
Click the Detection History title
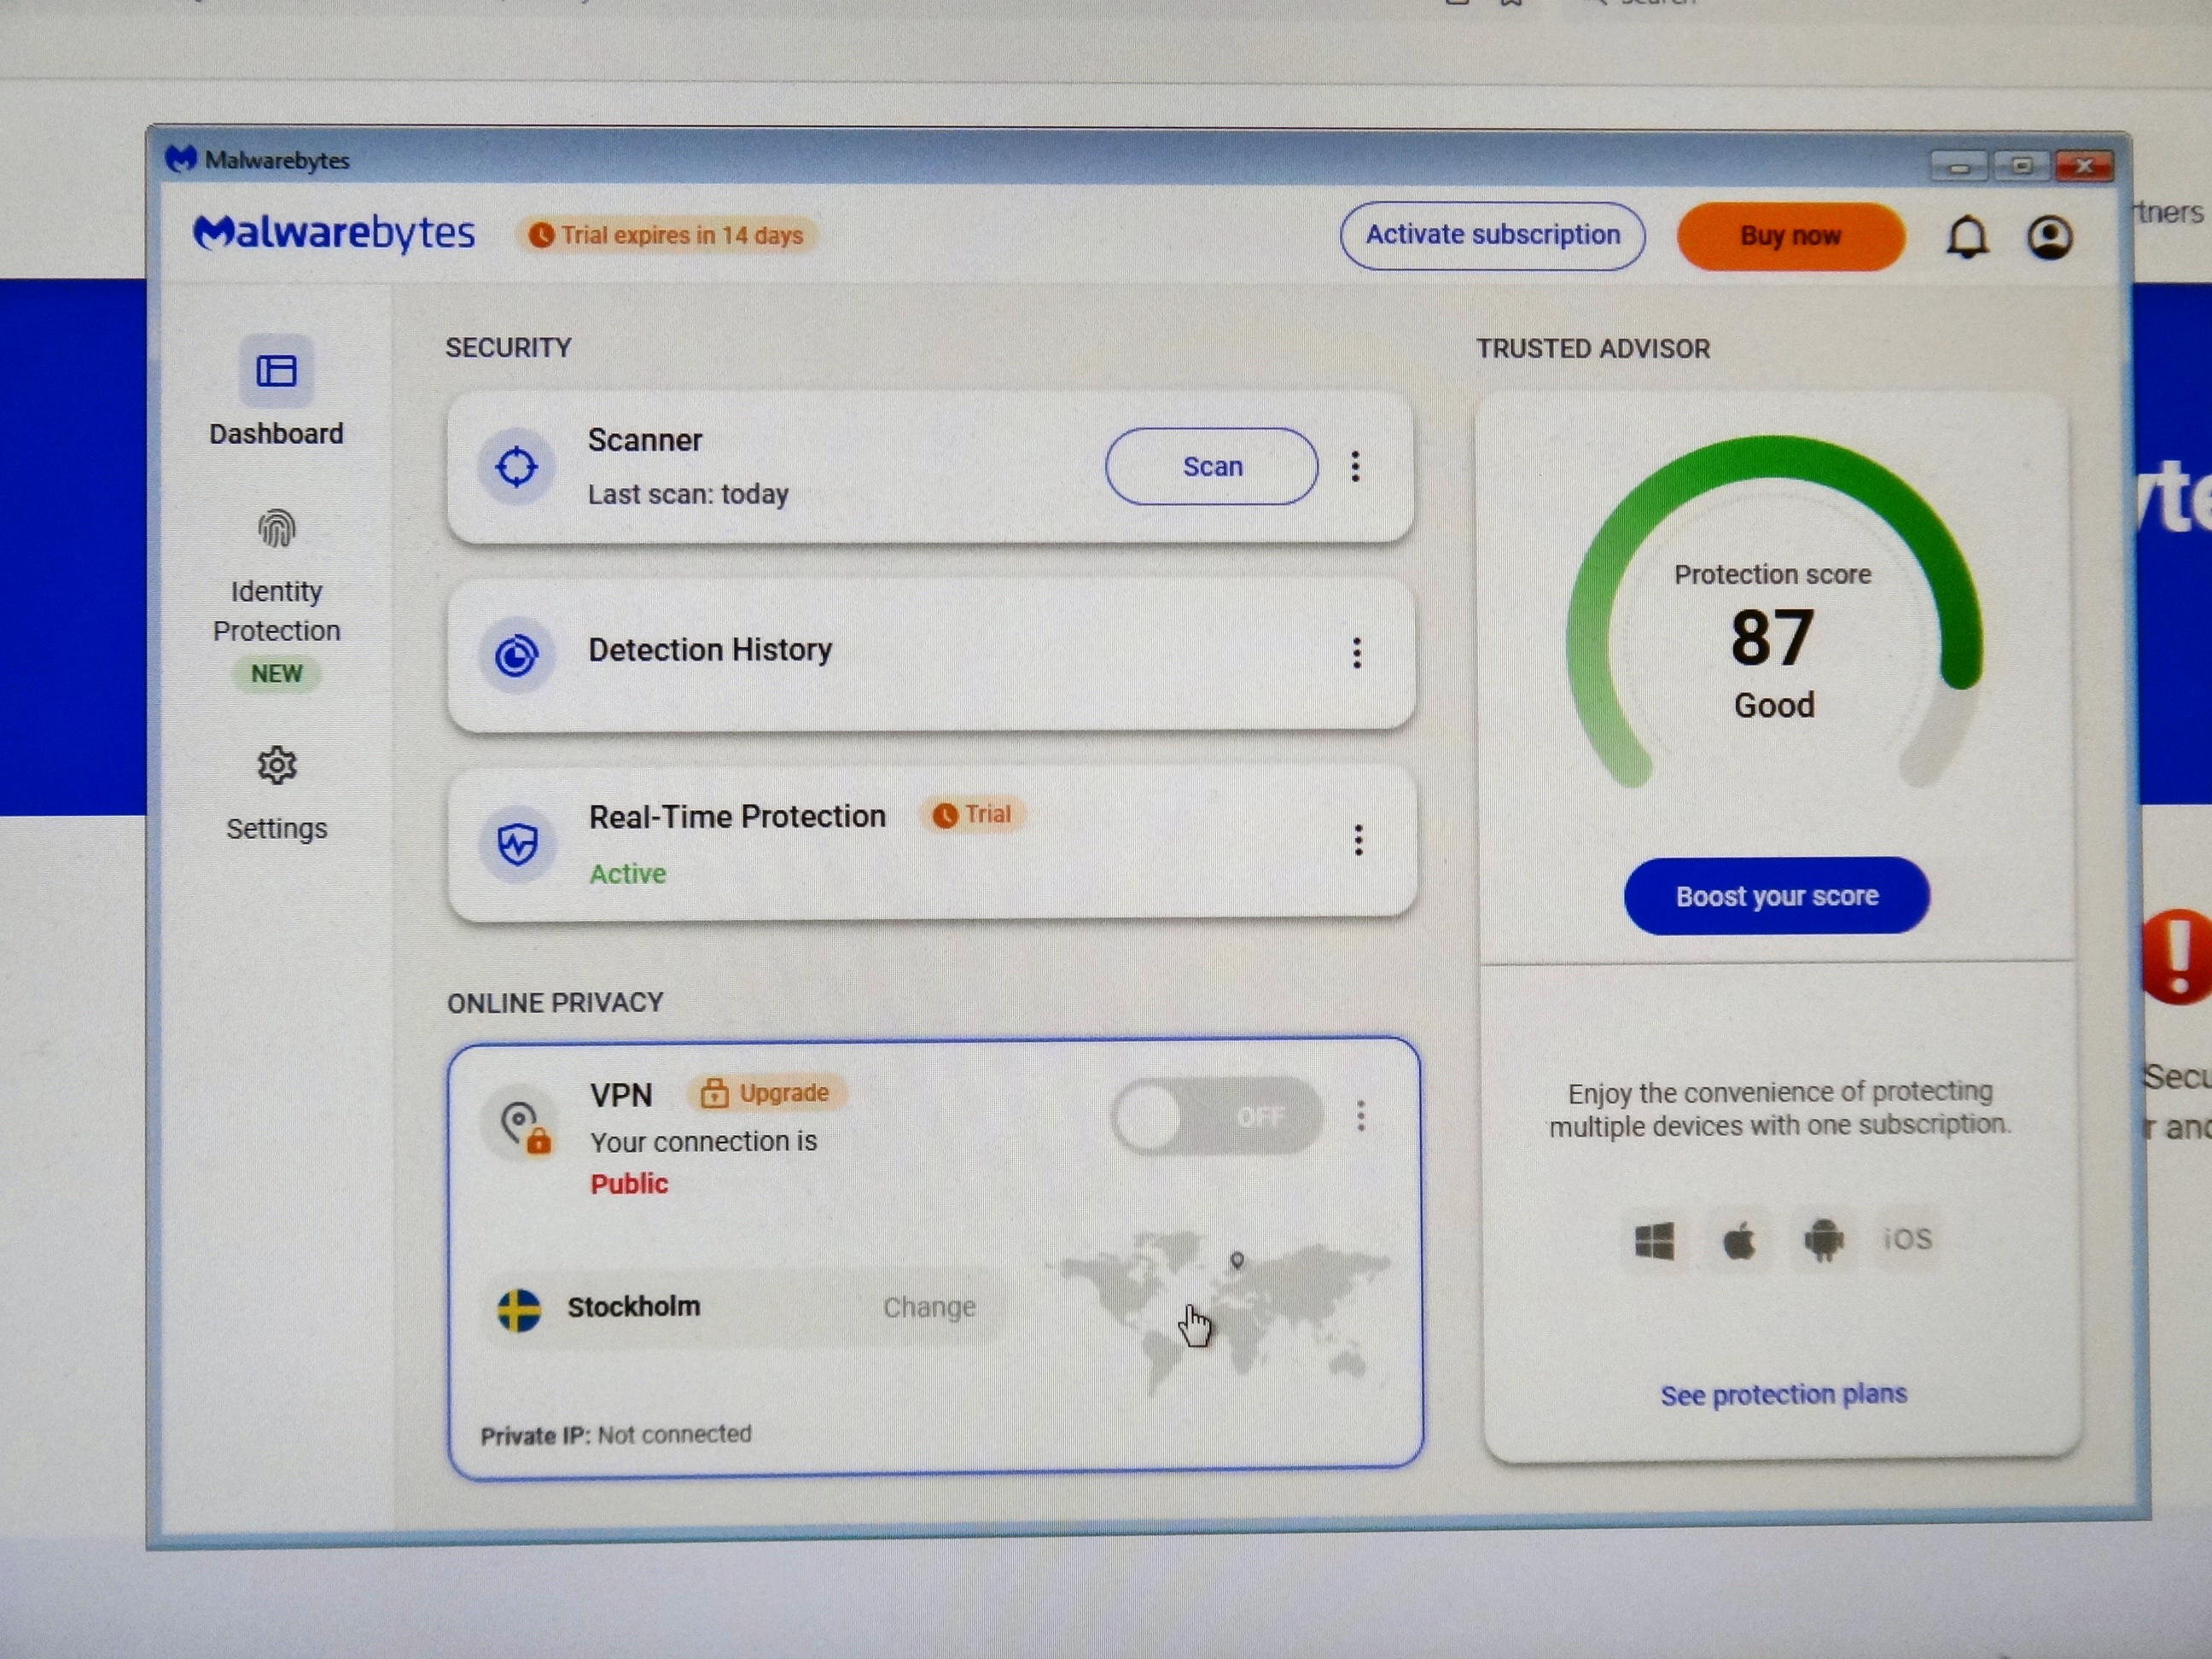coord(709,650)
